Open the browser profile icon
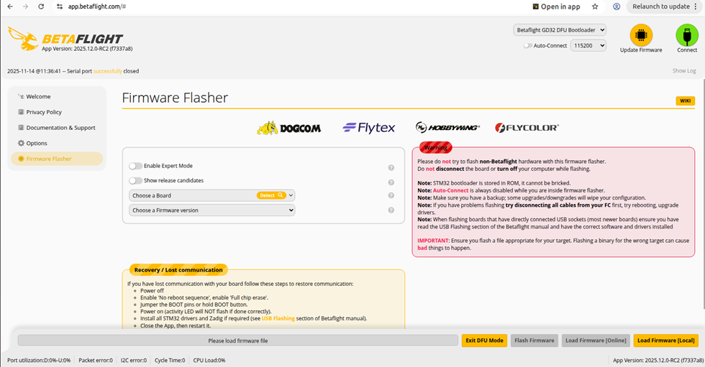Image resolution: width=705 pixels, height=367 pixels. point(617,6)
